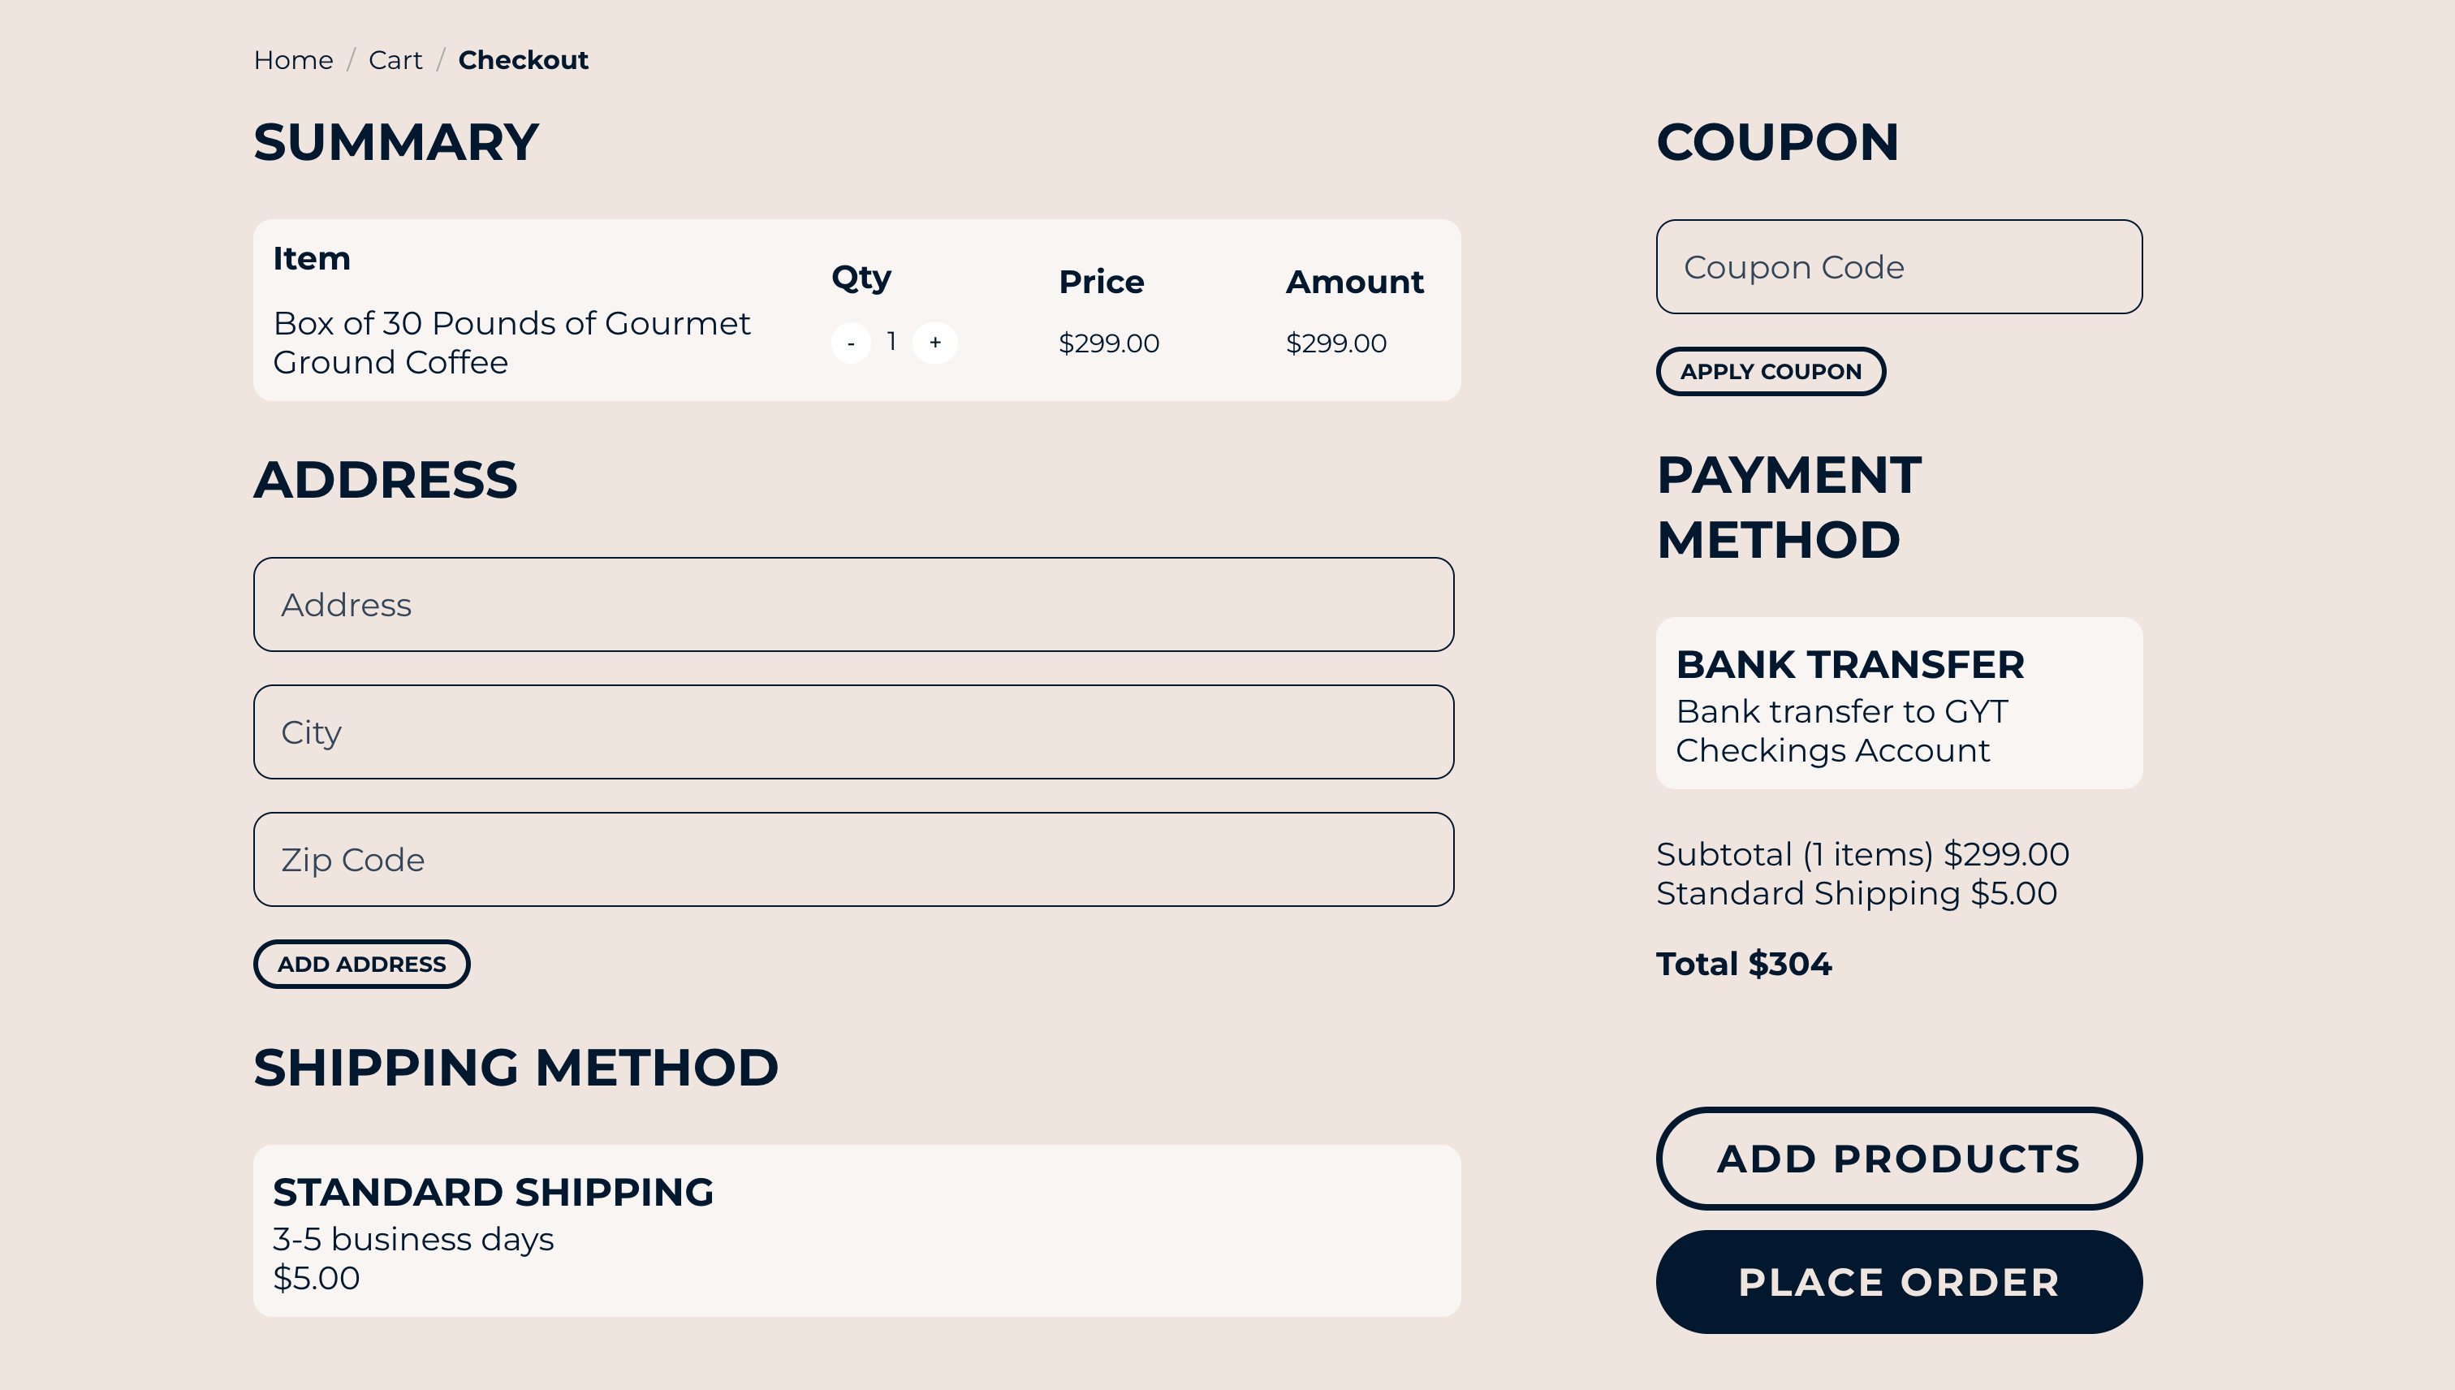Choose the Standard Shipping option card
This screenshot has width=2455, height=1390.
point(856,1231)
